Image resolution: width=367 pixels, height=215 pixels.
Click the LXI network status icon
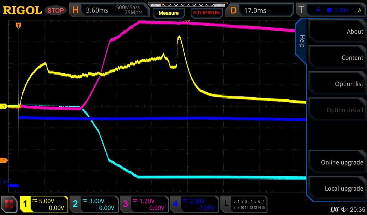point(334,209)
